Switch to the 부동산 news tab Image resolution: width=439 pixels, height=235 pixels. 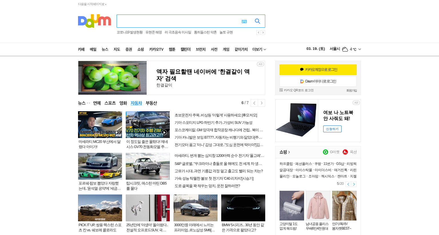pos(151,103)
